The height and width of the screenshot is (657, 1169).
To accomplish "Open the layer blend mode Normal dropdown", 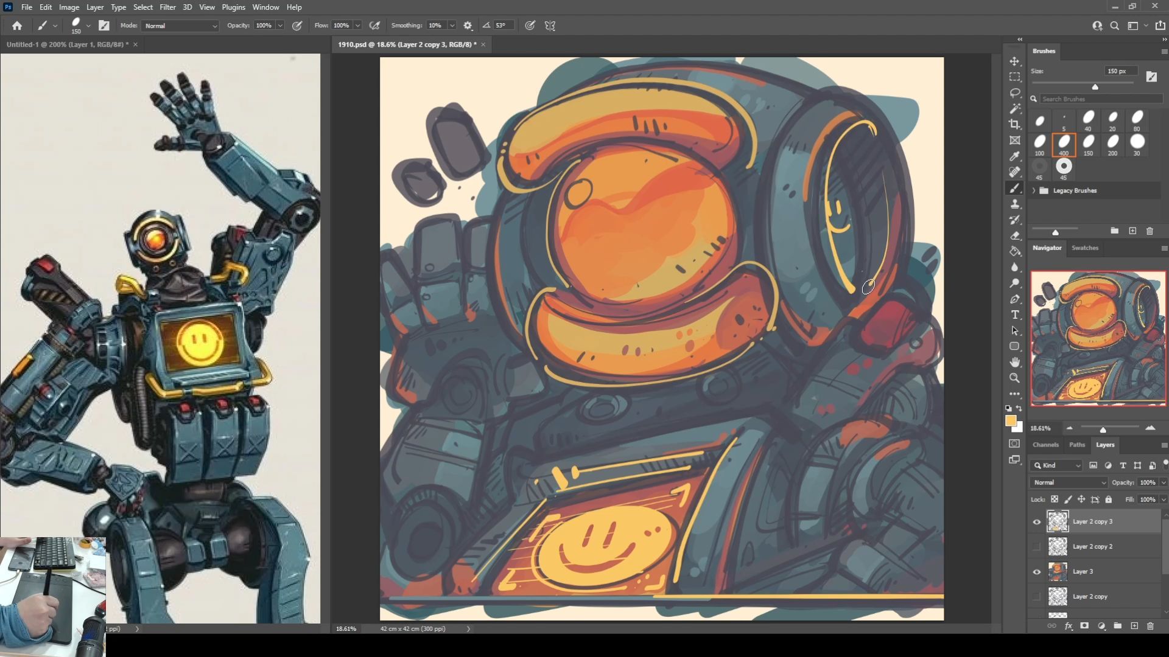I will coord(1069,482).
